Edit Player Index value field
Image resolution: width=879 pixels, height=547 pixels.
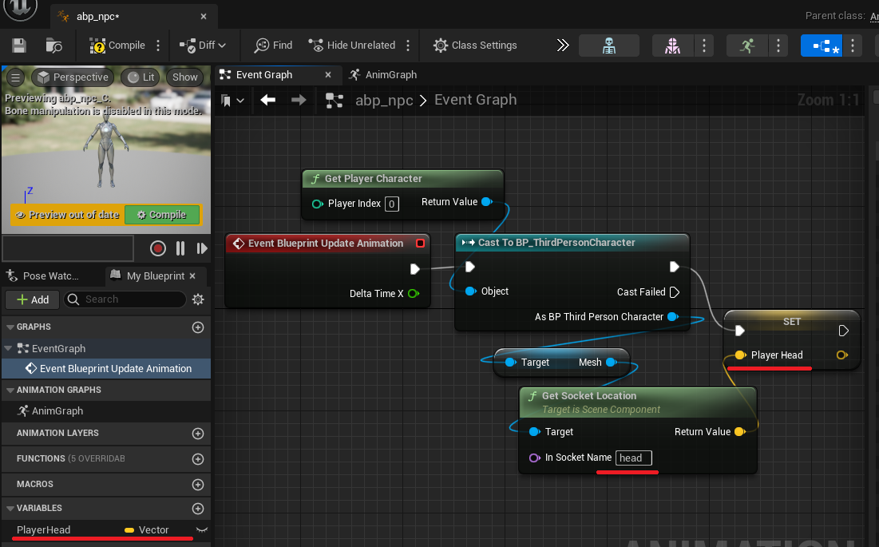point(392,204)
